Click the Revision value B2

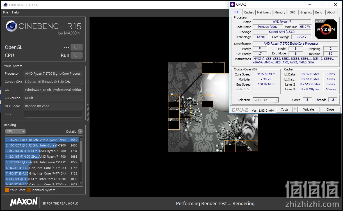click(x=330, y=54)
